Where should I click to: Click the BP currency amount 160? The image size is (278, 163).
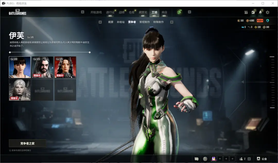(x=241, y=21)
